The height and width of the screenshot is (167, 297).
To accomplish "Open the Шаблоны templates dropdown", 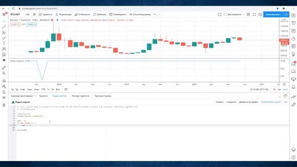I will tap(100, 14).
